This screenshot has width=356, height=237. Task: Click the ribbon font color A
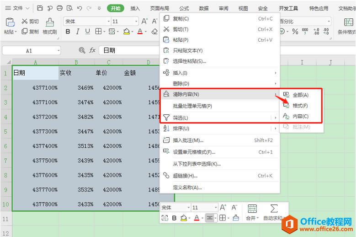coord(140,32)
